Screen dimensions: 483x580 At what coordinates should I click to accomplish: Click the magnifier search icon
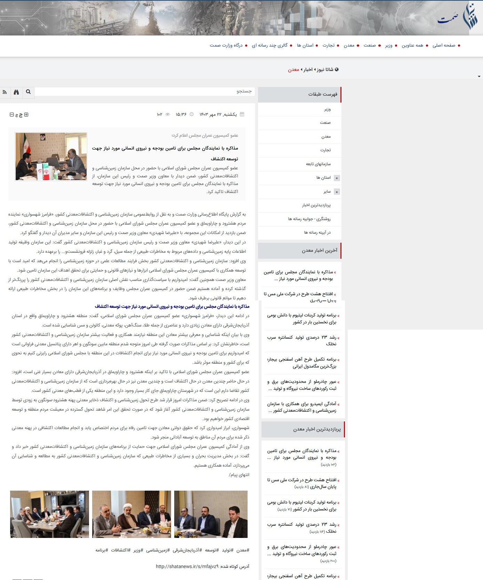[x=28, y=92]
